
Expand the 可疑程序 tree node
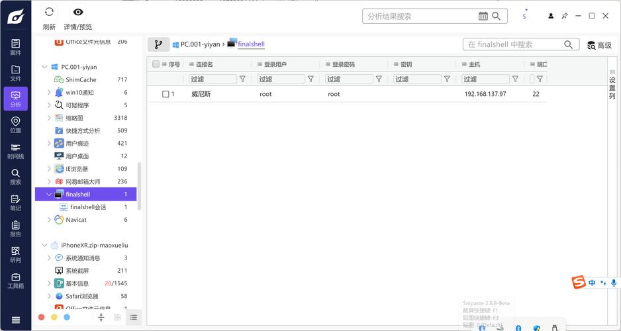[x=49, y=105]
